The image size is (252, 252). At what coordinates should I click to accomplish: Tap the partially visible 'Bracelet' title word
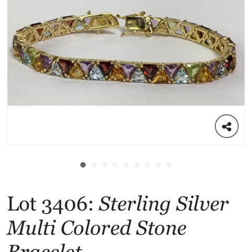[45, 247]
